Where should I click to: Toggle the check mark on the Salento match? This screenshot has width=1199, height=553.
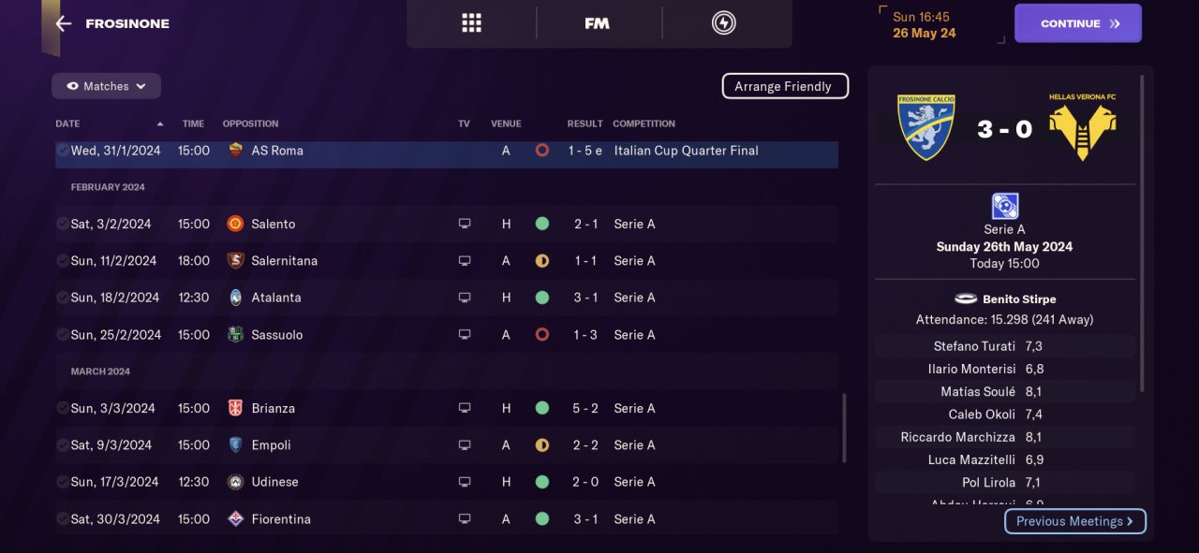tap(62, 225)
